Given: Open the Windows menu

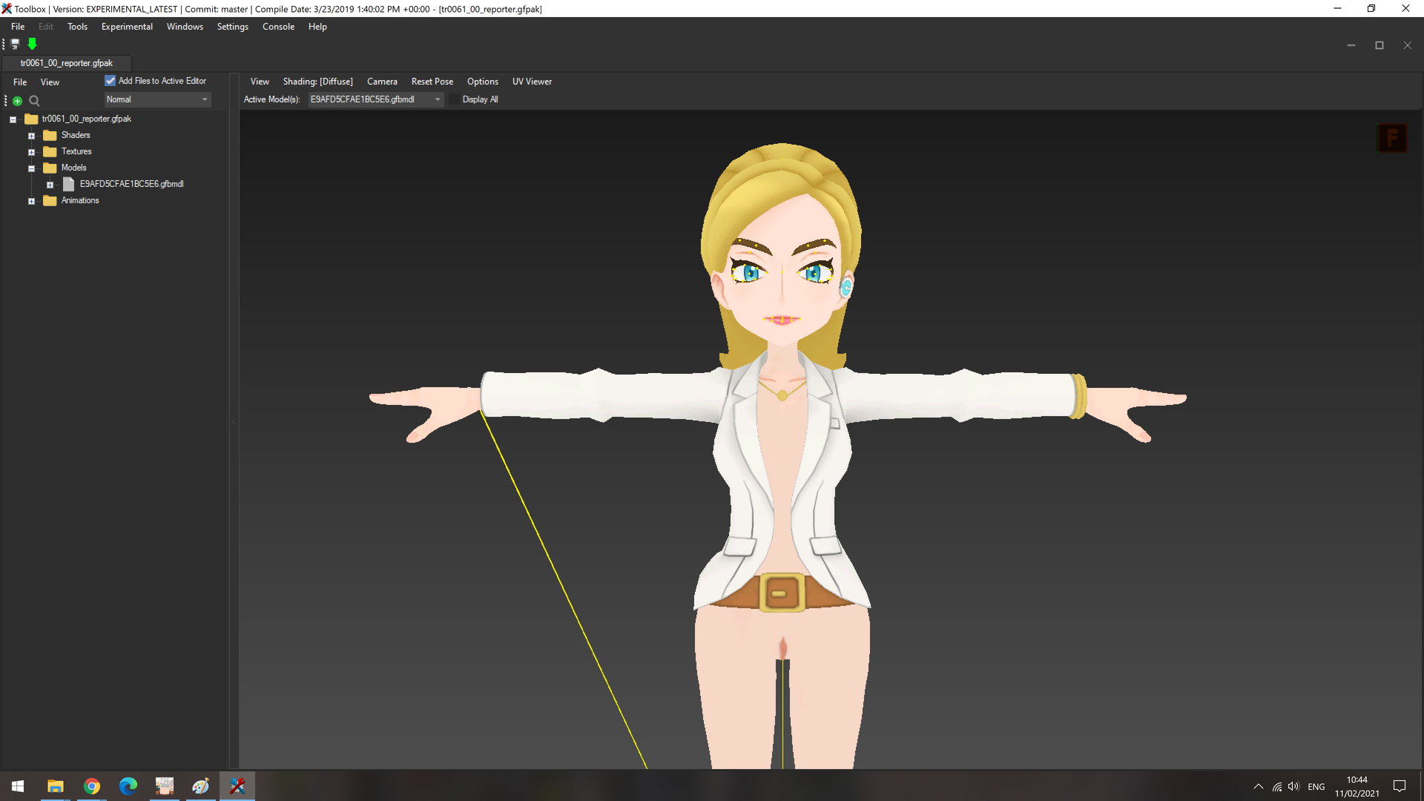Looking at the screenshot, I should point(185,27).
